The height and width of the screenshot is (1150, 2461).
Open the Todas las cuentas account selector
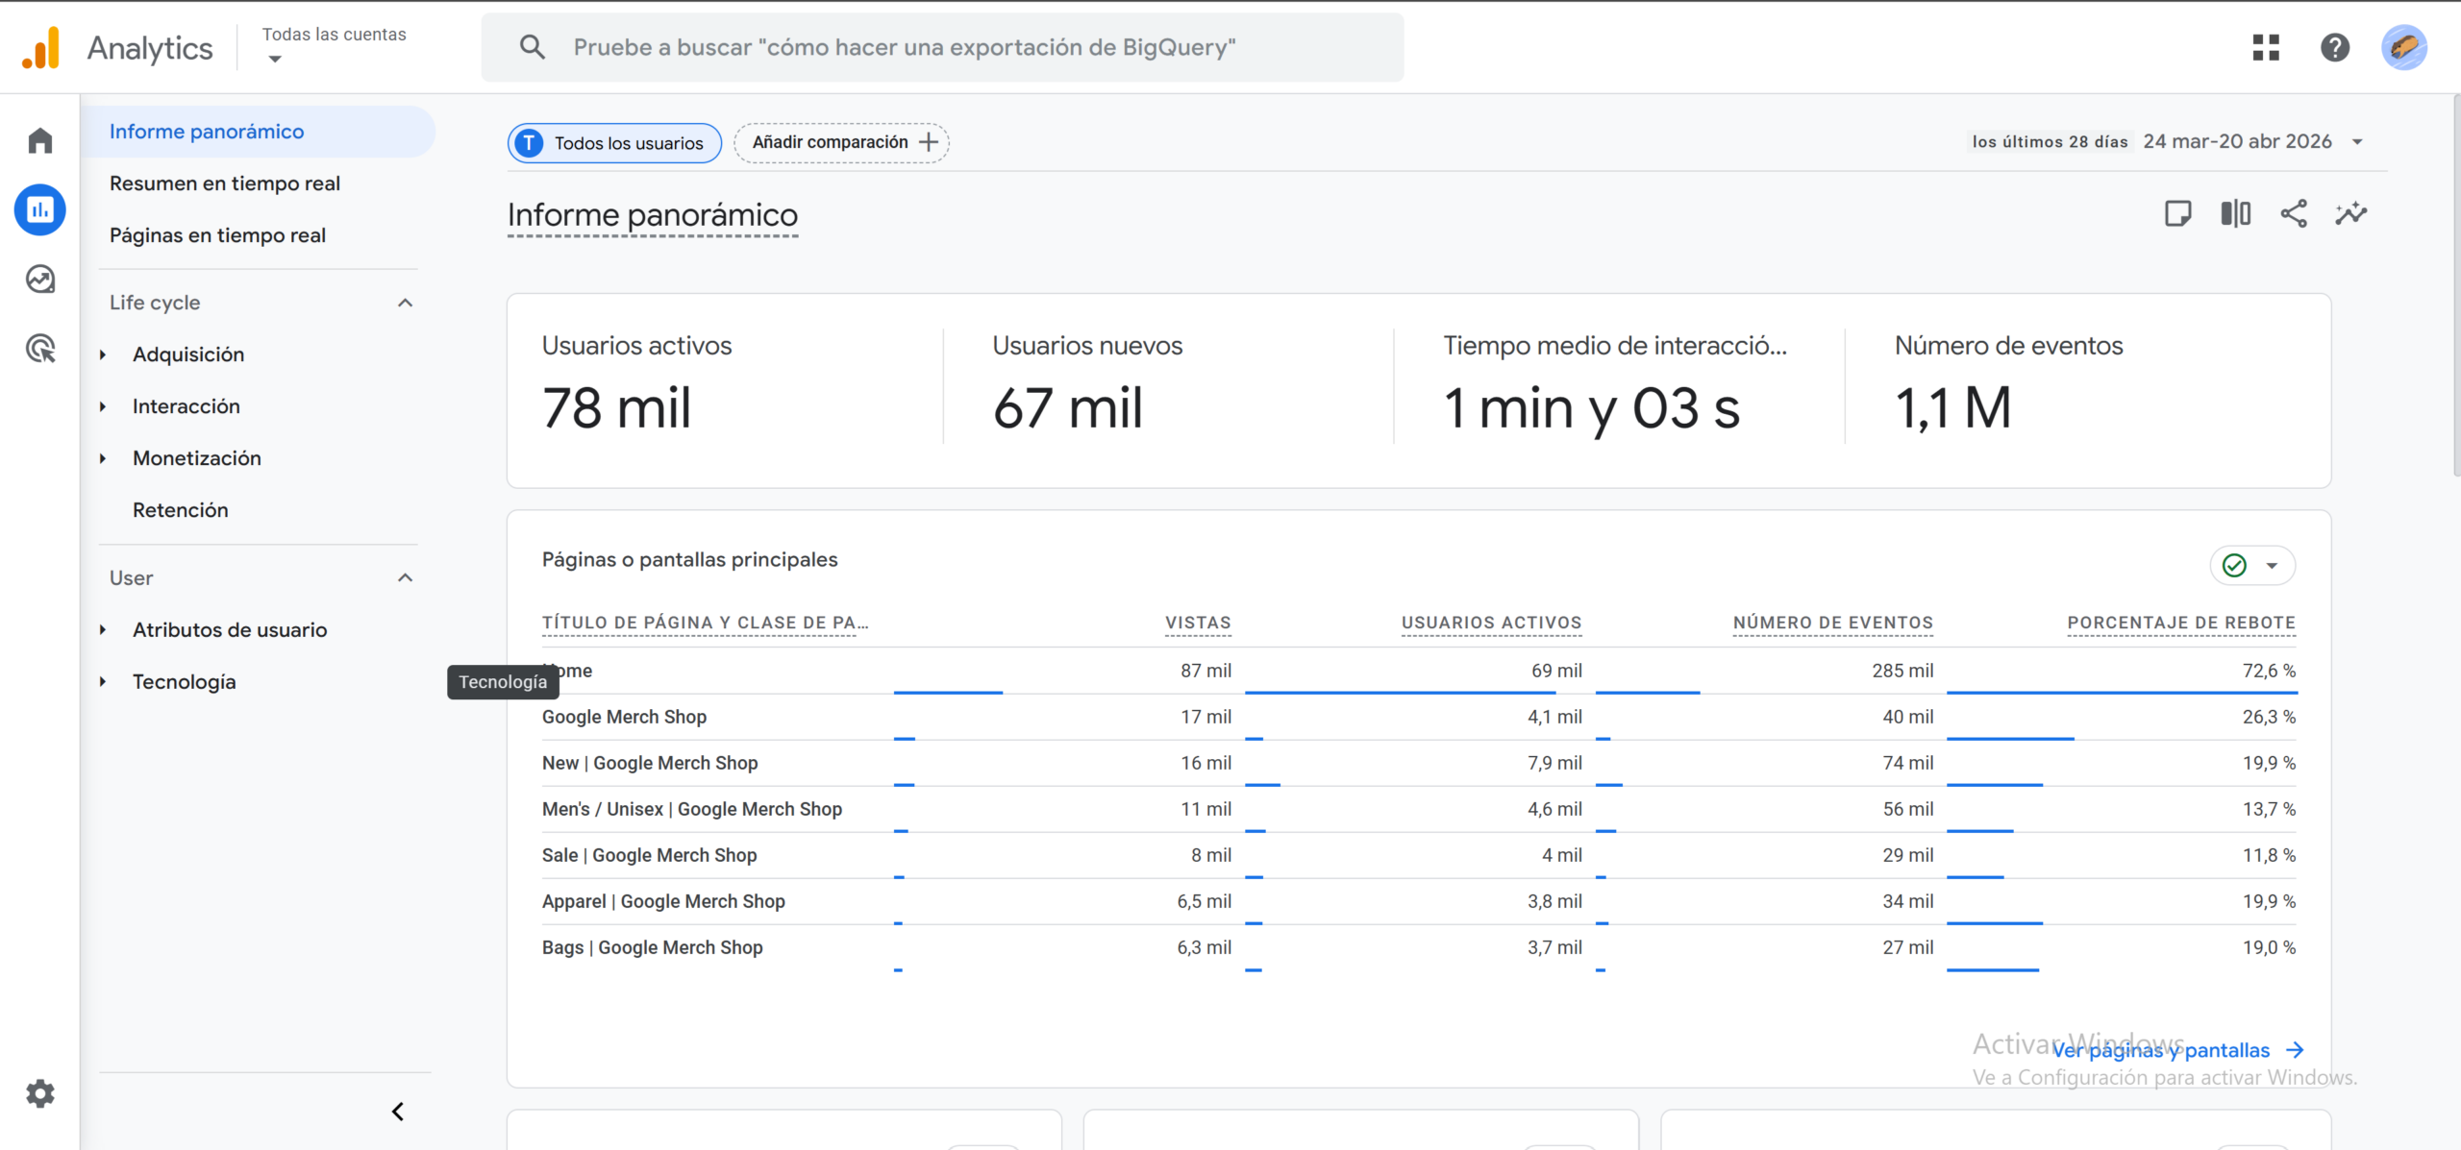[334, 46]
